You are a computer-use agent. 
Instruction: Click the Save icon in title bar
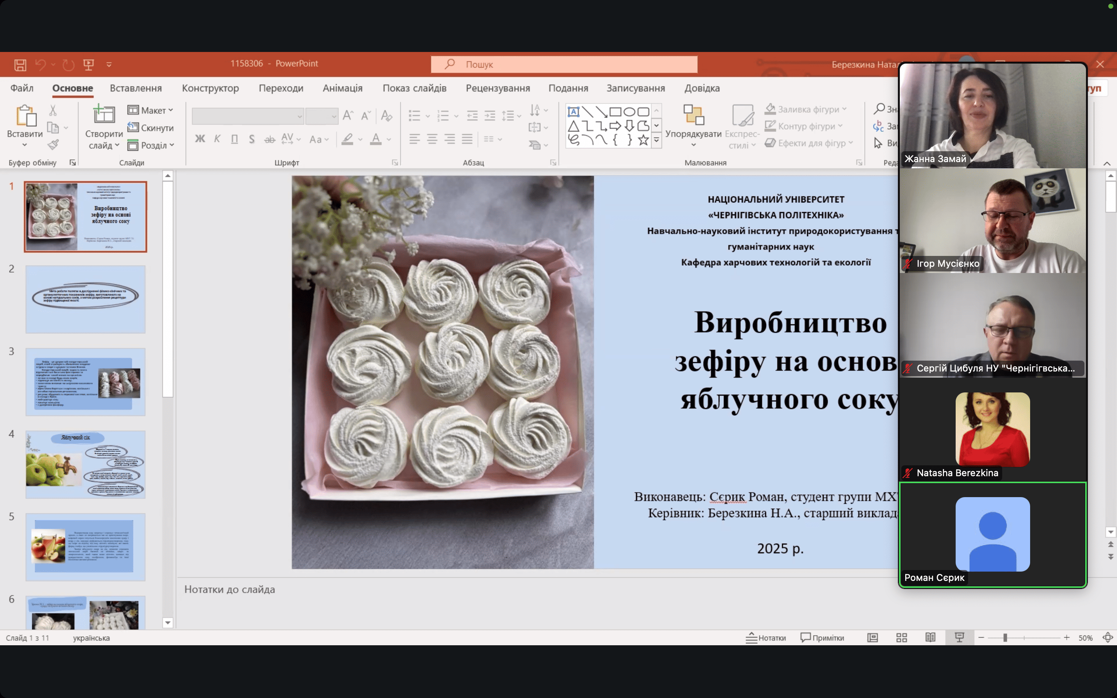[x=20, y=65]
